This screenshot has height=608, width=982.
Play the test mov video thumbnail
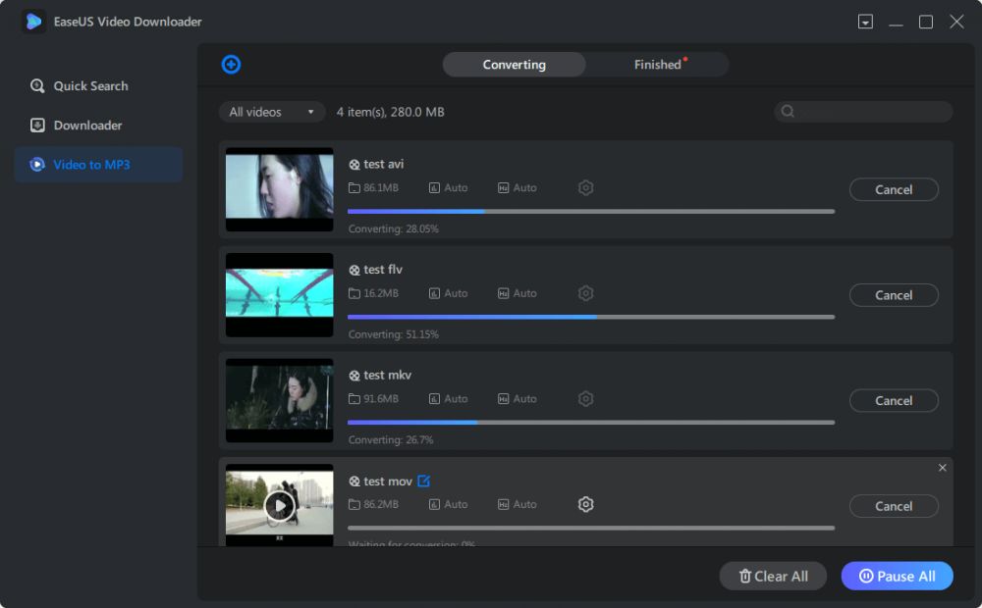pyautogui.click(x=279, y=505)
